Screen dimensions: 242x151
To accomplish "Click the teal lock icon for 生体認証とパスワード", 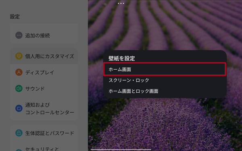I will (x=19, y=133).
